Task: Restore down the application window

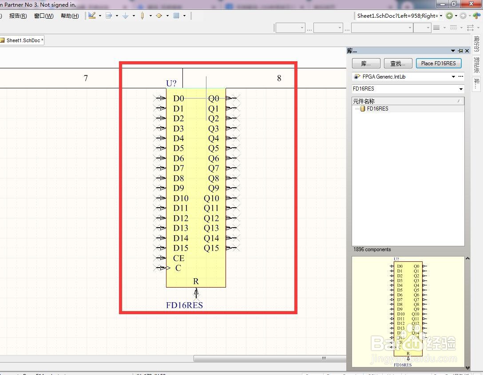Action: [x=454, y=4]
